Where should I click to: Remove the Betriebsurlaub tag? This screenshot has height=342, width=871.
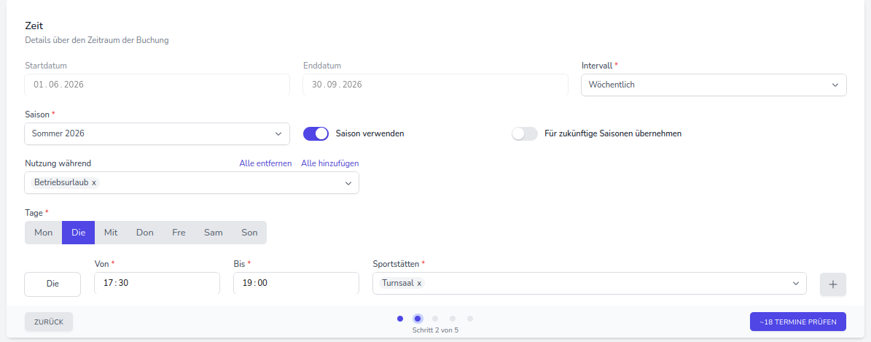(94, 182)
